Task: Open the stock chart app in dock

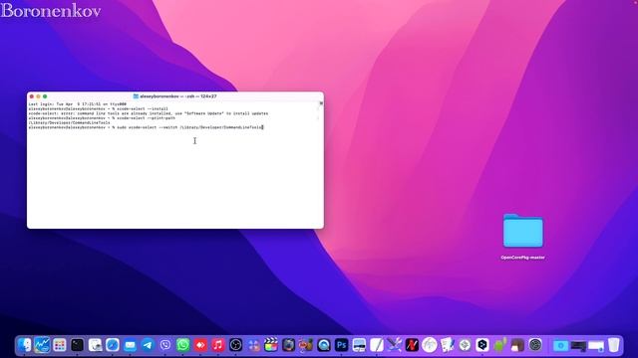Action: 42,345
